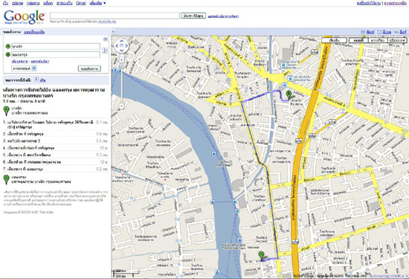Viewport: 409px width, 279px height.
Task: Open the travel mode dropdown
Action: (25, 68)
